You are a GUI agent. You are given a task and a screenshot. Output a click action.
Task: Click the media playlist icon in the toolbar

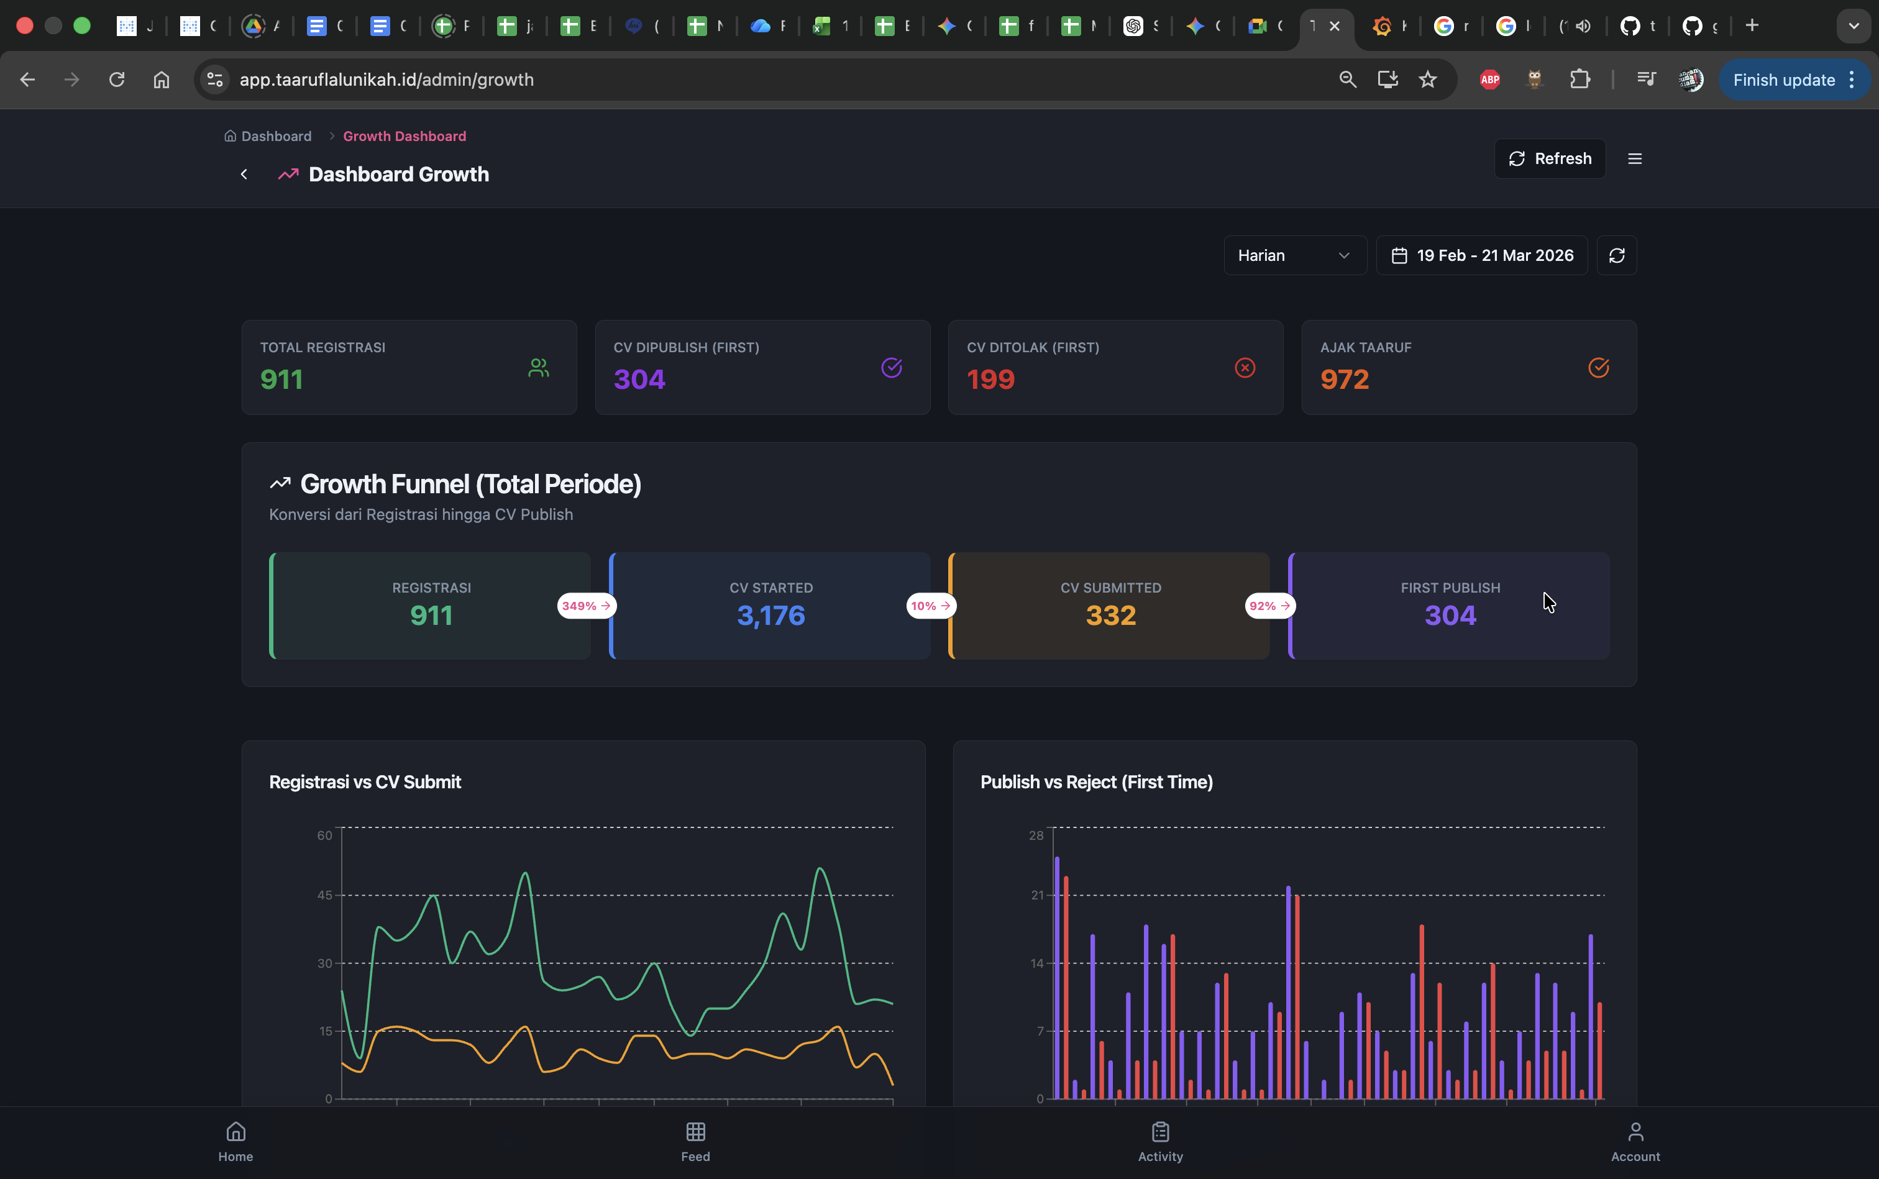click(x=1646, y=79)
